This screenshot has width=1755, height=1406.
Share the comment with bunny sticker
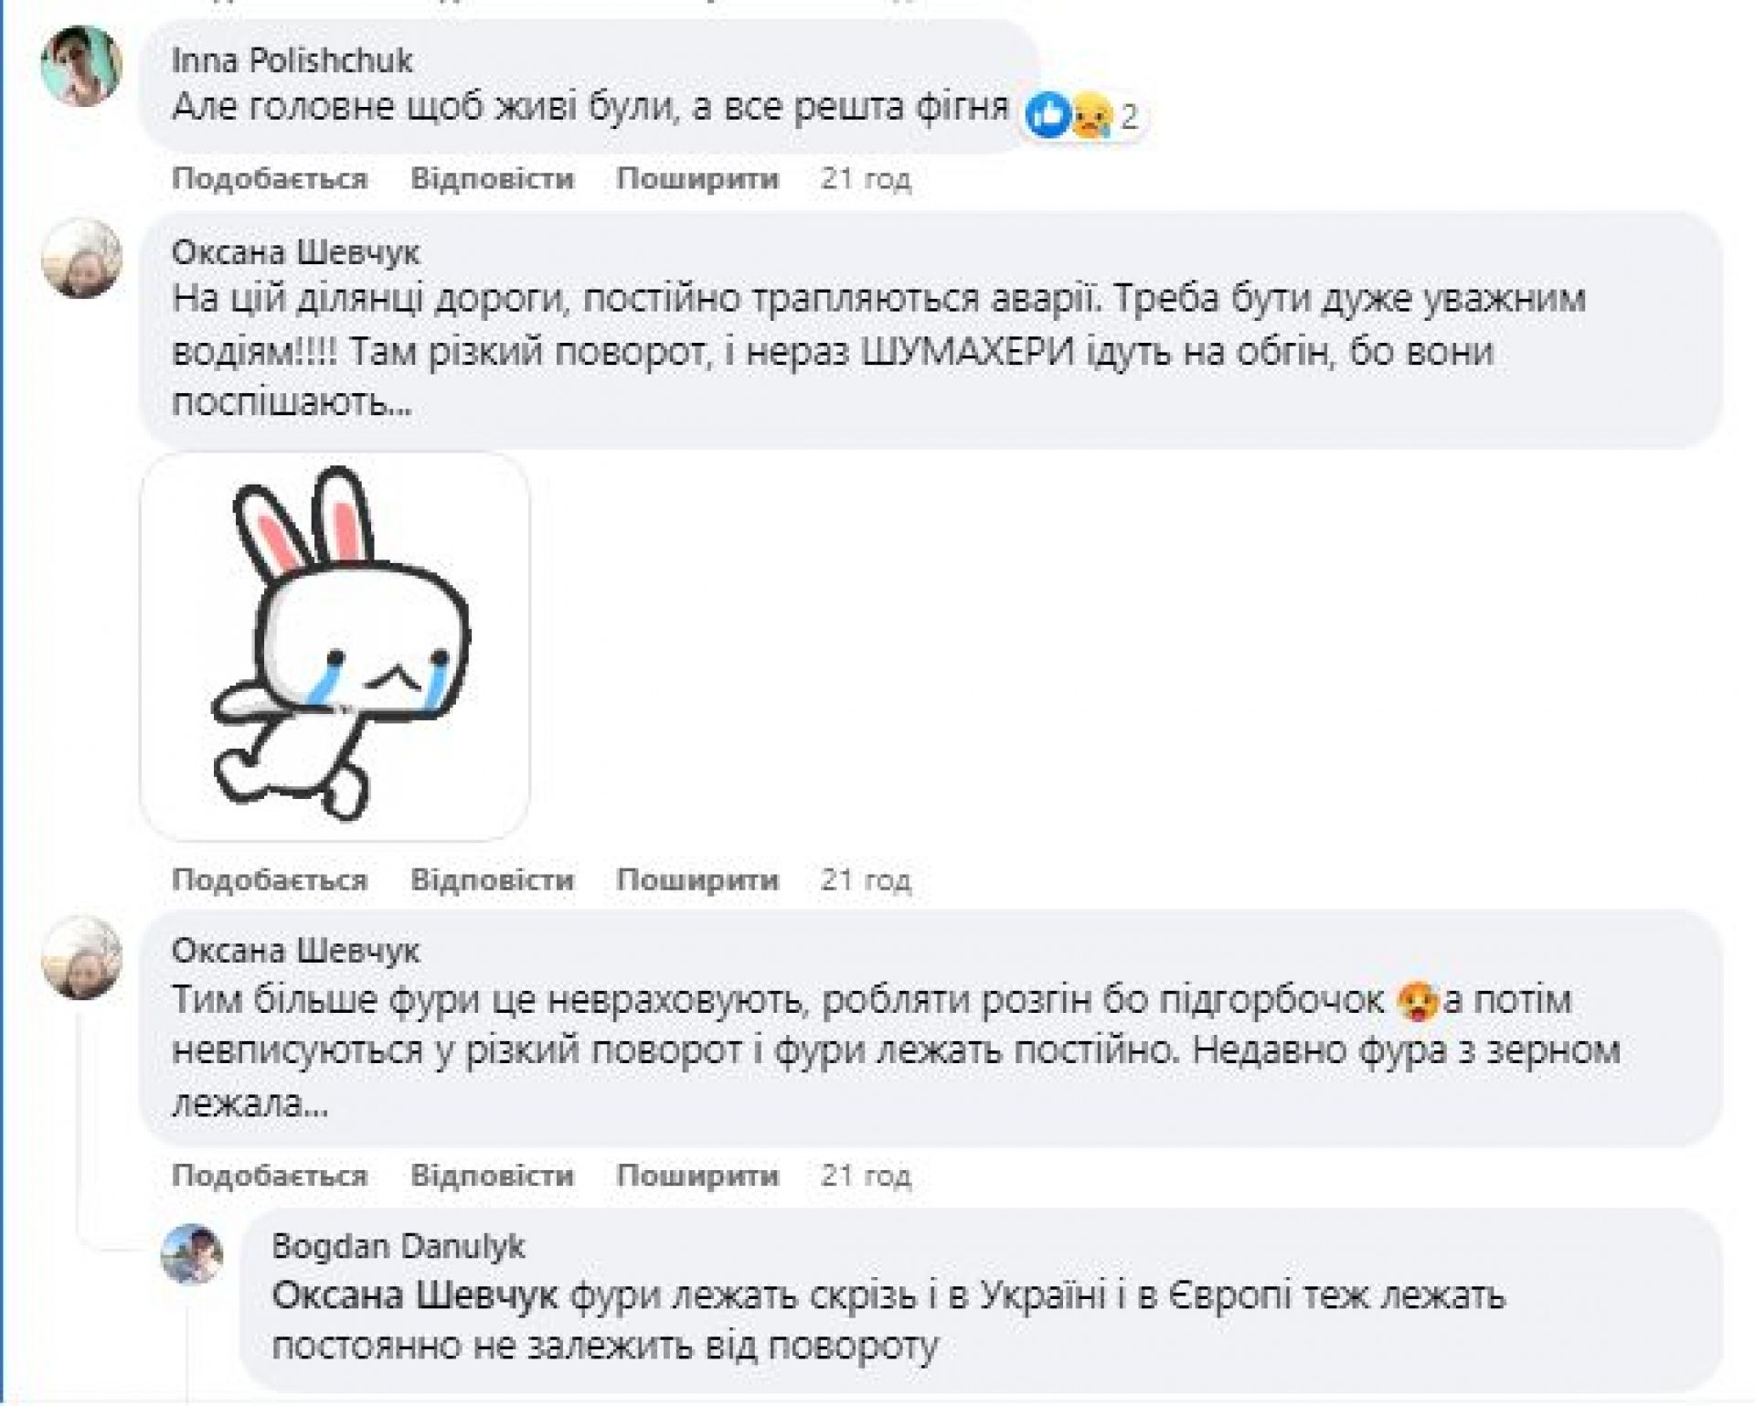697,879
